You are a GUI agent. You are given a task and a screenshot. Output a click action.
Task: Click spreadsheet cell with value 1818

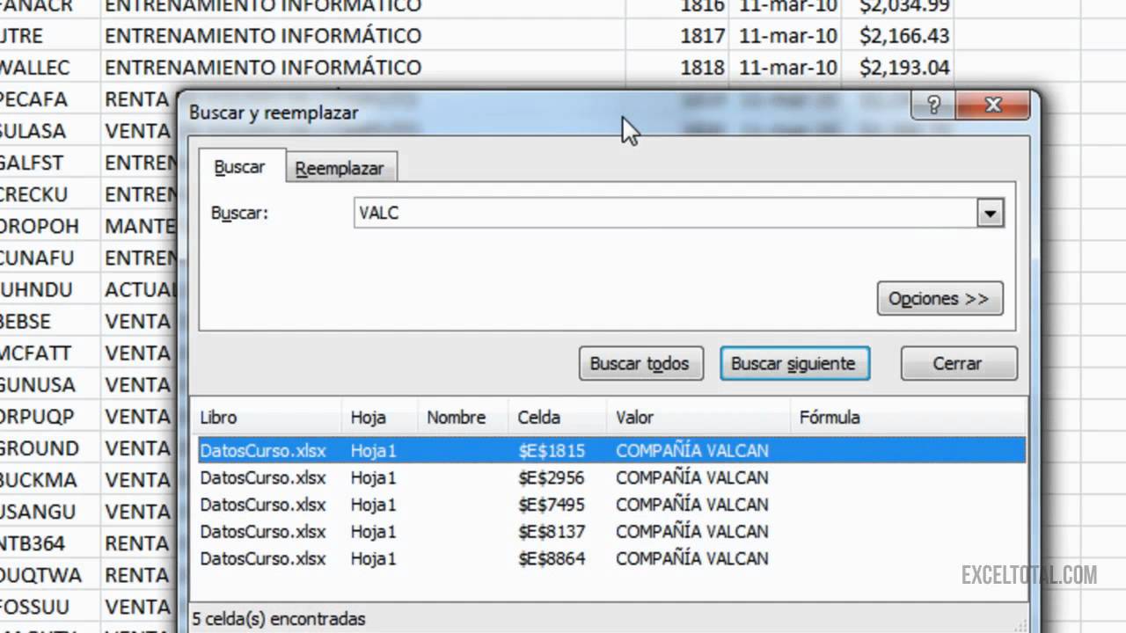[x=677, y=68]
